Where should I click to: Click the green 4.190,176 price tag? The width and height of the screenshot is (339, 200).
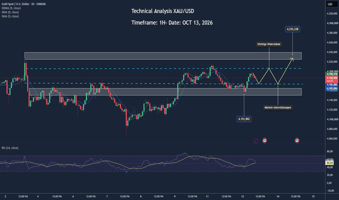tap(332, 74)
